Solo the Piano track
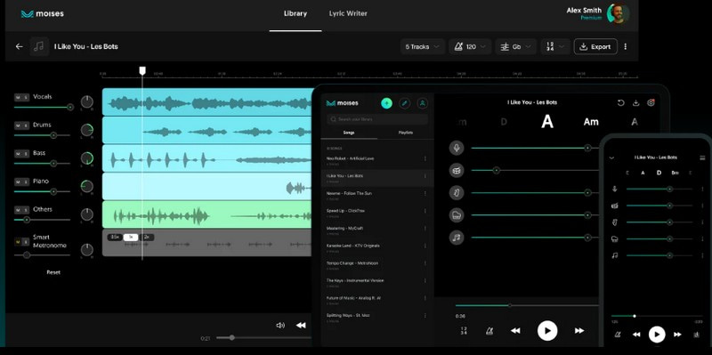712x355 pixels. [x=26, y=182]
